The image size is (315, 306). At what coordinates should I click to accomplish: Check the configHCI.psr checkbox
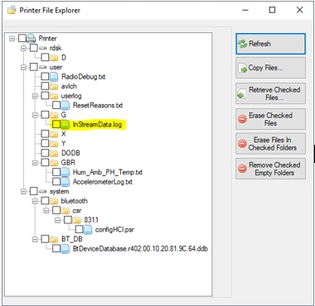point(79,229)
